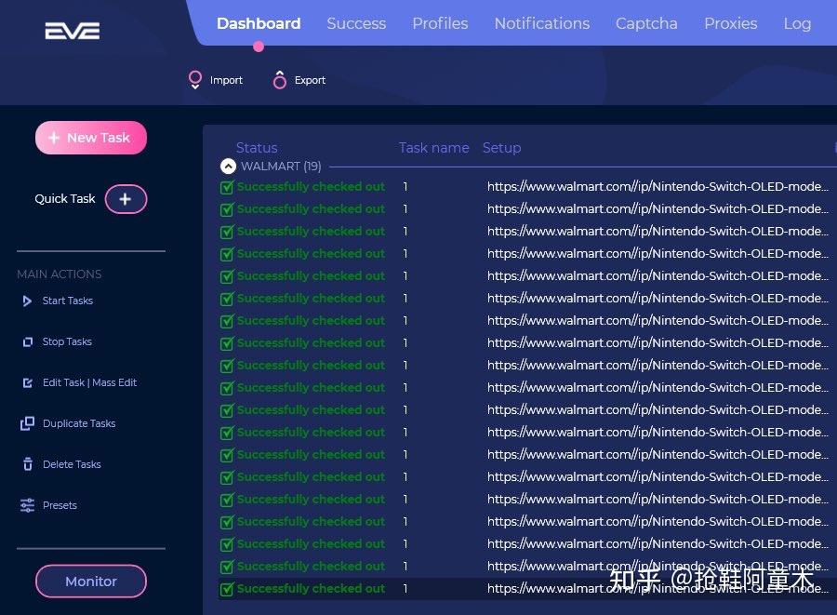
Task: Go to the Captcha tab
Action: (x=646, y=23)
